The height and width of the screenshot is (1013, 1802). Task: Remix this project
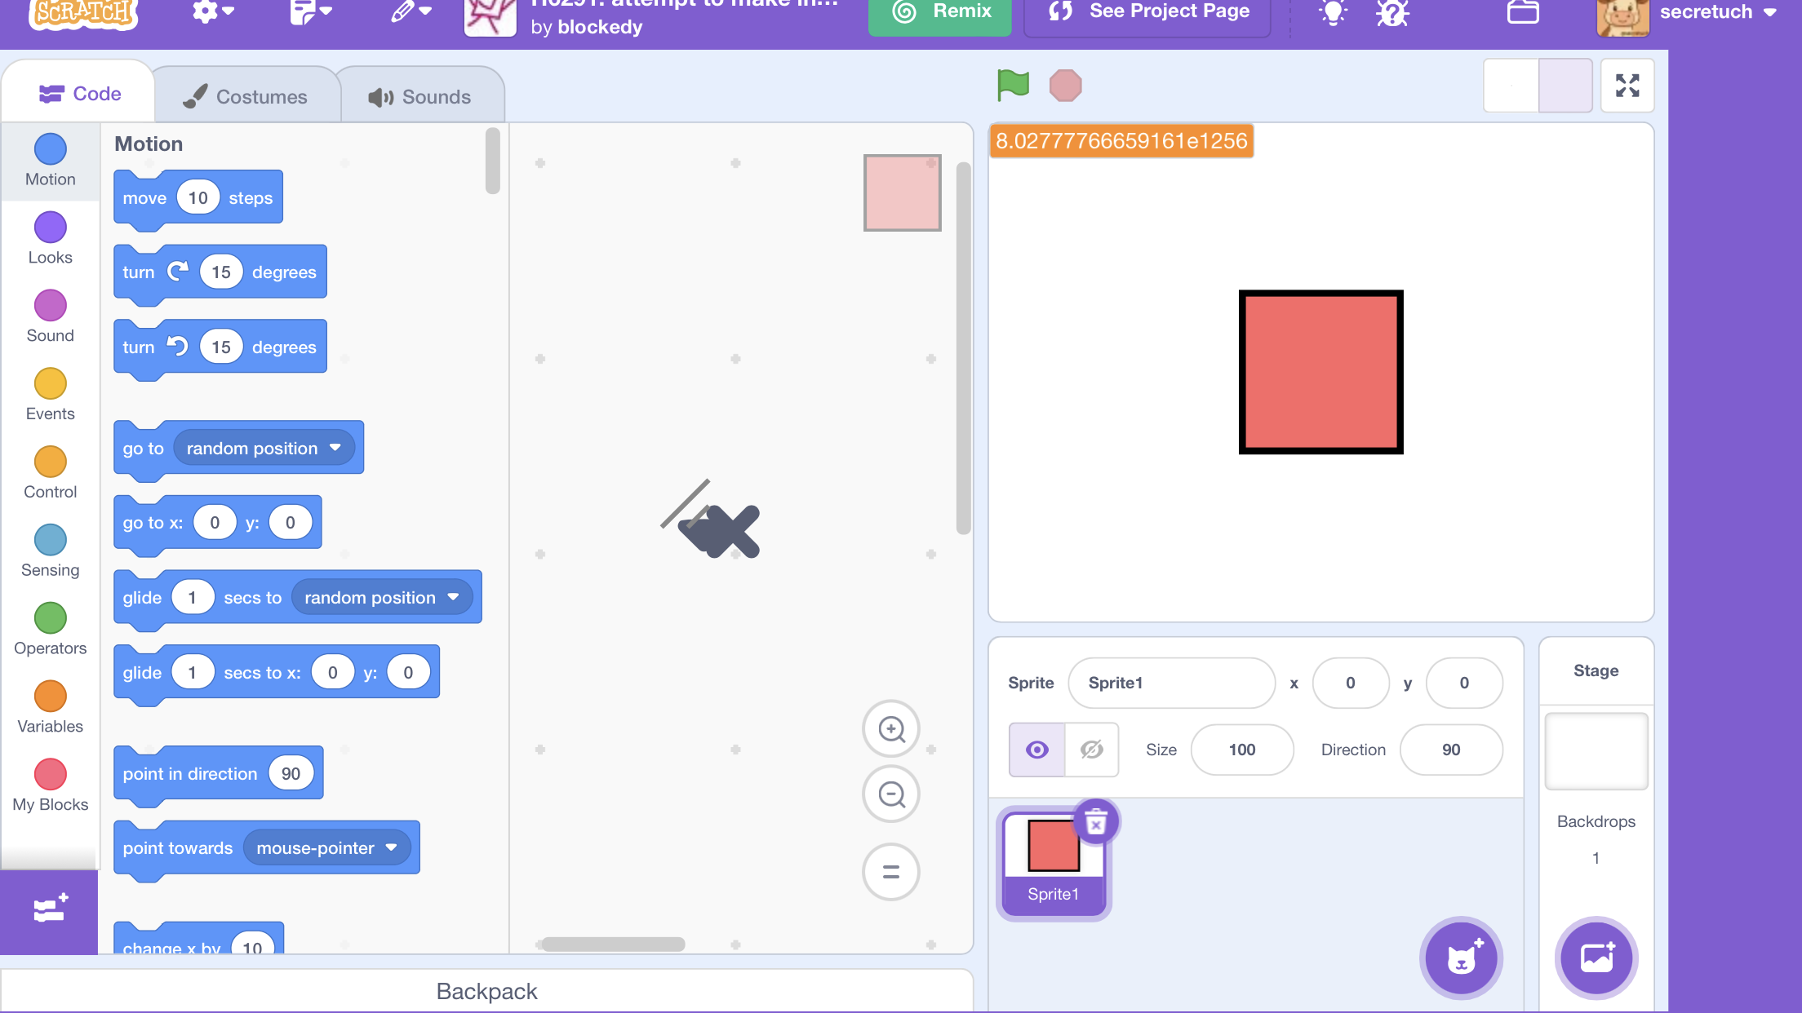tap(939, 12)
